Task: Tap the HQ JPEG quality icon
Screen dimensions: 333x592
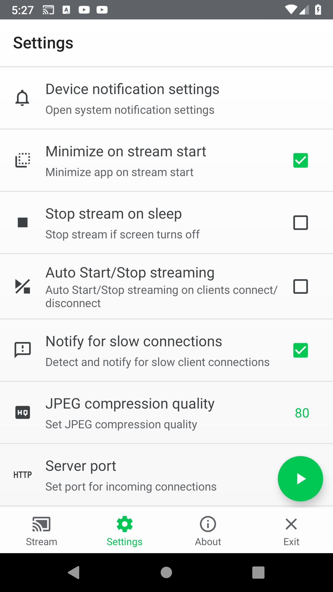Action: (x=23, y=413)
